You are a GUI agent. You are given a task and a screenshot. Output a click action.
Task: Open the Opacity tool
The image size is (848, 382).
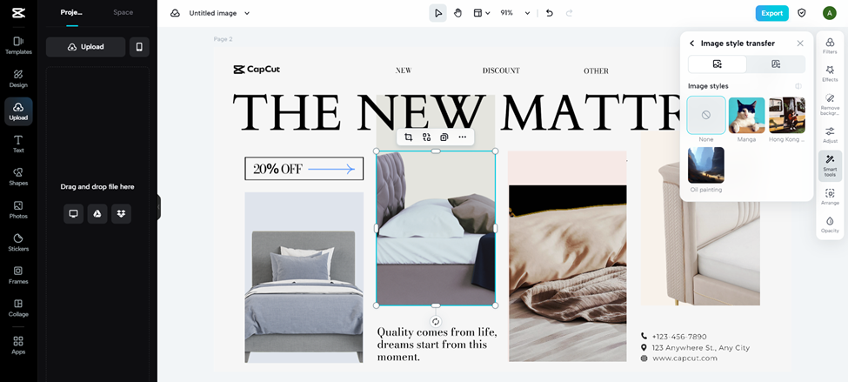830,225
